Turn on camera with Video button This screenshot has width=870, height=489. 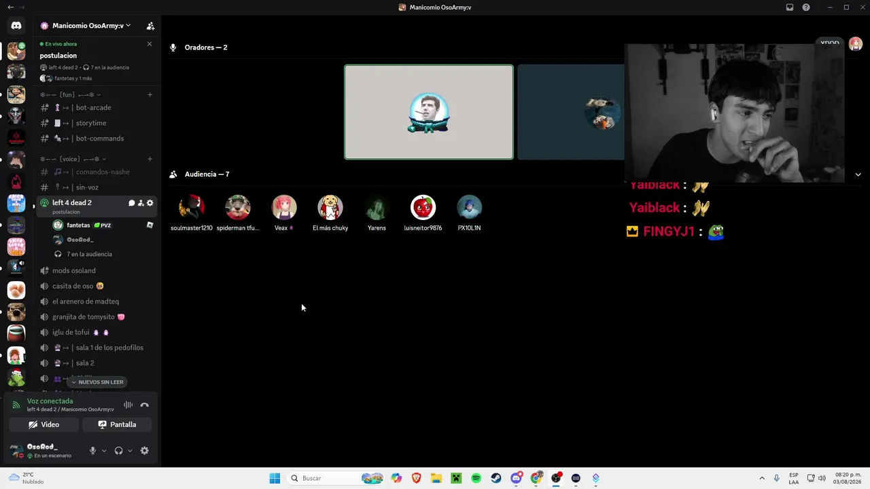(x=44, y=424)
